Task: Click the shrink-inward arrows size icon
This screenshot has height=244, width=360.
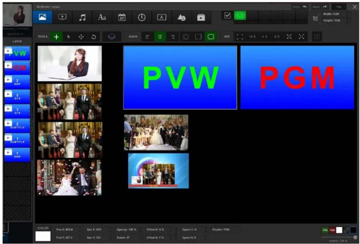Action: [x=301, y=37]
